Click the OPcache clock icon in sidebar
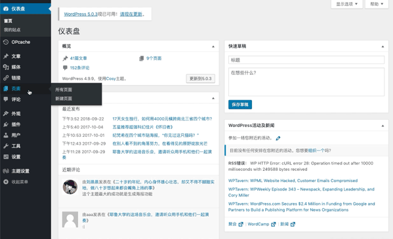393x239 pixels. pyautogui.click(x=6, y=42)
